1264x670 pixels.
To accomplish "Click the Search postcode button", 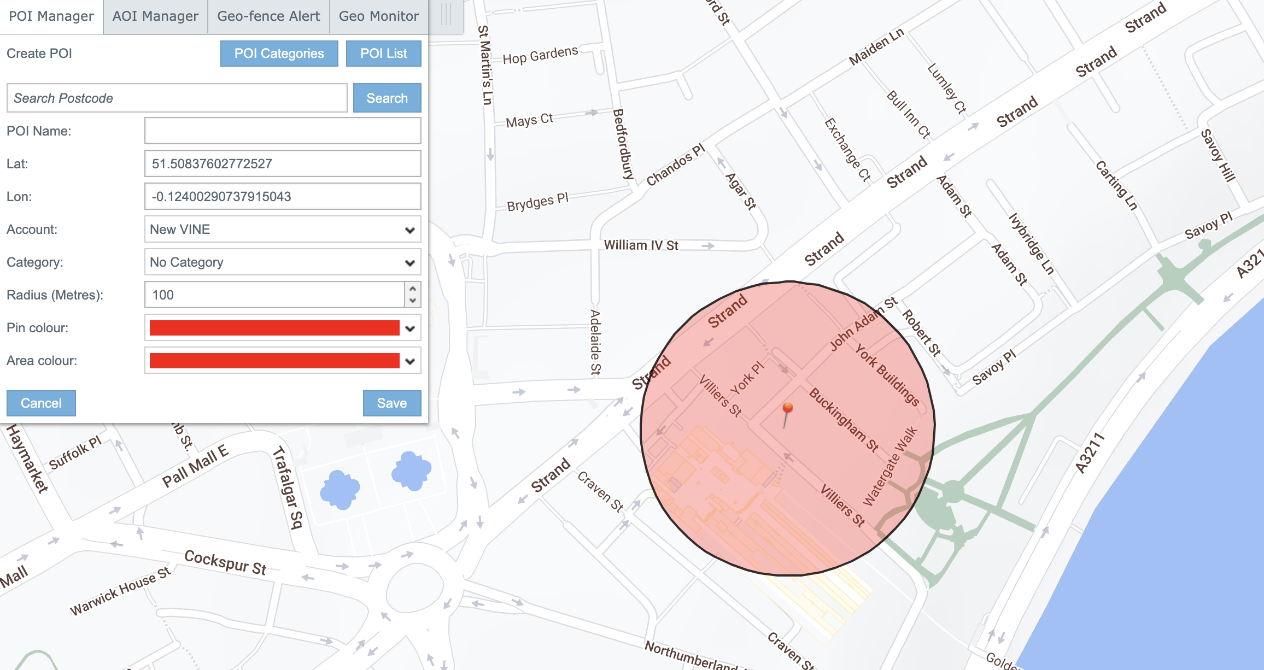I will coord(387,98).
